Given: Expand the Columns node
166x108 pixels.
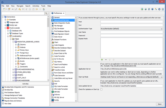Looking at the screenshot, I should tap(16, 45).
